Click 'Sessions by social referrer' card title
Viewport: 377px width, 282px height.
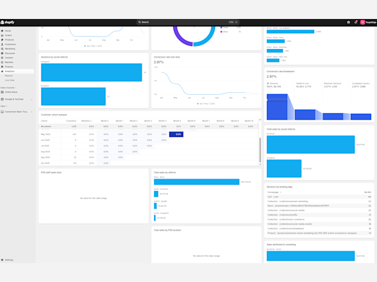54,57
